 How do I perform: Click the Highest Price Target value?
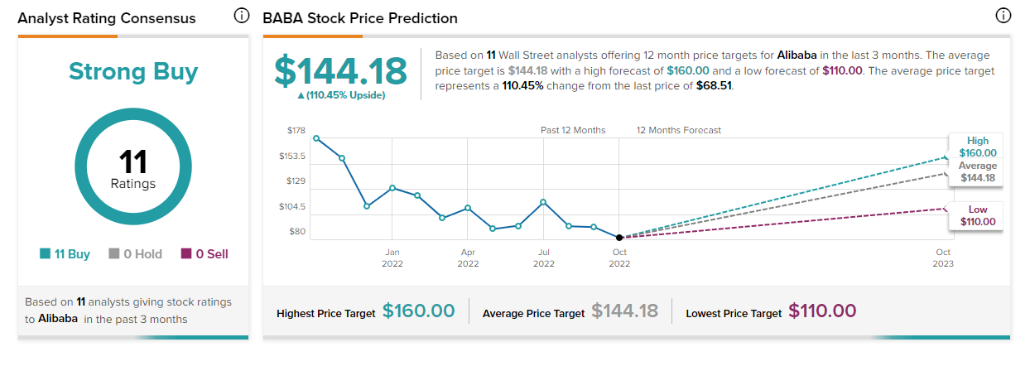coord(418,311)
